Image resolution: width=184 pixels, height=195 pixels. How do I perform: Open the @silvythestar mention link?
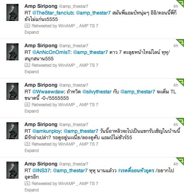click(x=97, y=92)
